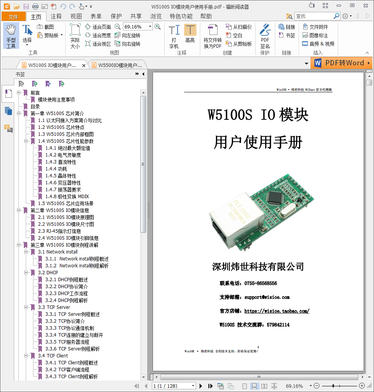Image resolution: width=374 pixels, height=392 pixels.
Task: Click the search (查找) input field
Action: (x=314, y=16)
